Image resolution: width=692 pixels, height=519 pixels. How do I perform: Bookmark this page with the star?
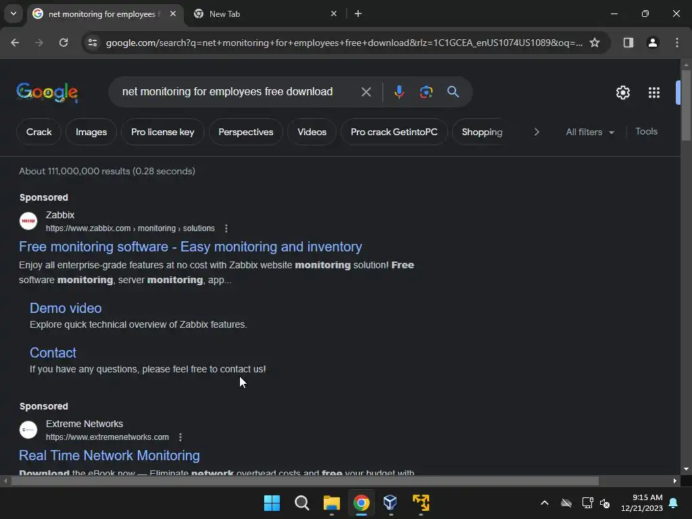(x=595, y=43)
